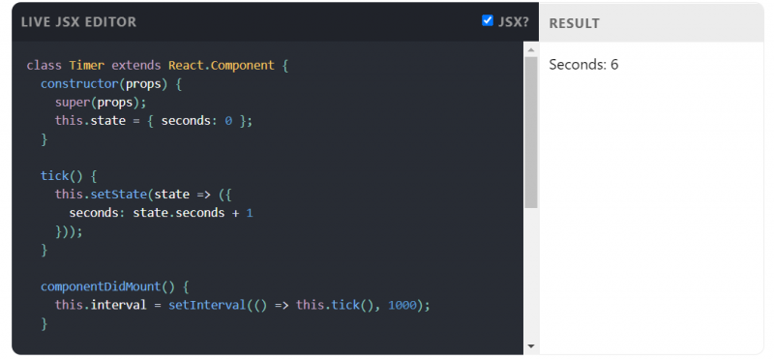Click the editor's vertical scrollbar thumb
The image size is (774, 360).
(530, 133)
